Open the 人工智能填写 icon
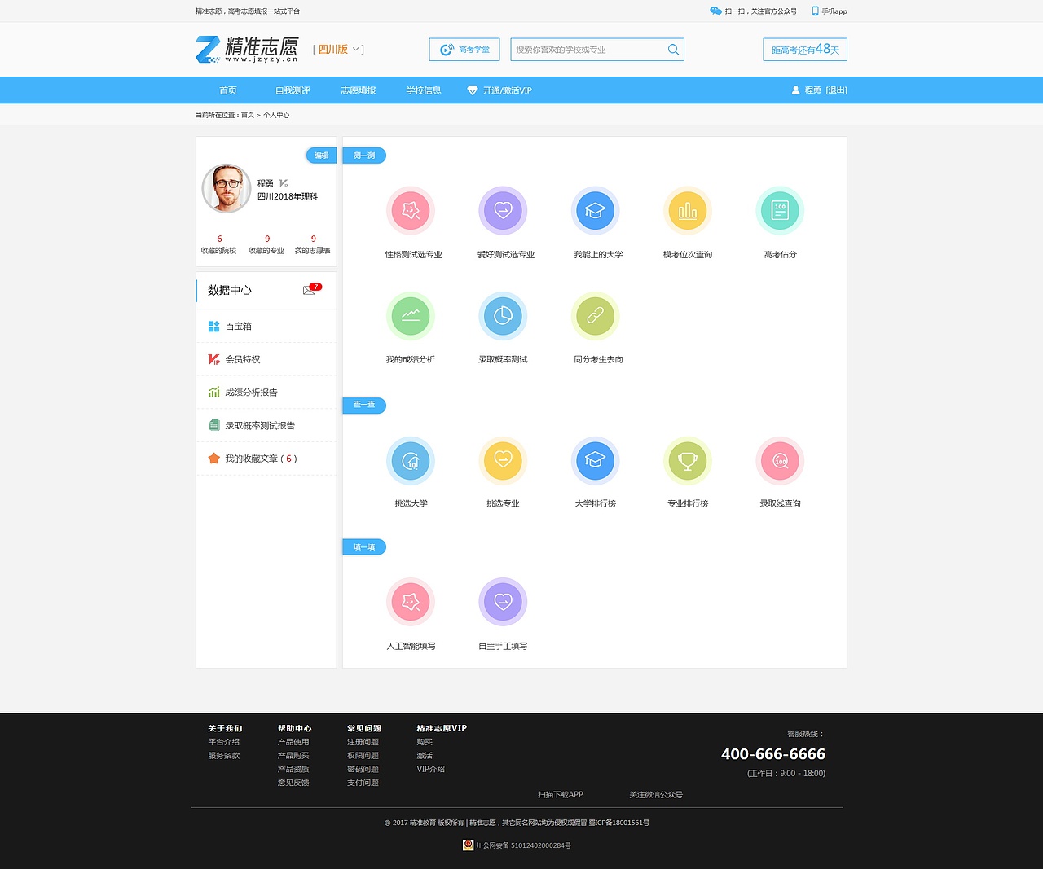The image size is (1043, 869). [411, 602]
